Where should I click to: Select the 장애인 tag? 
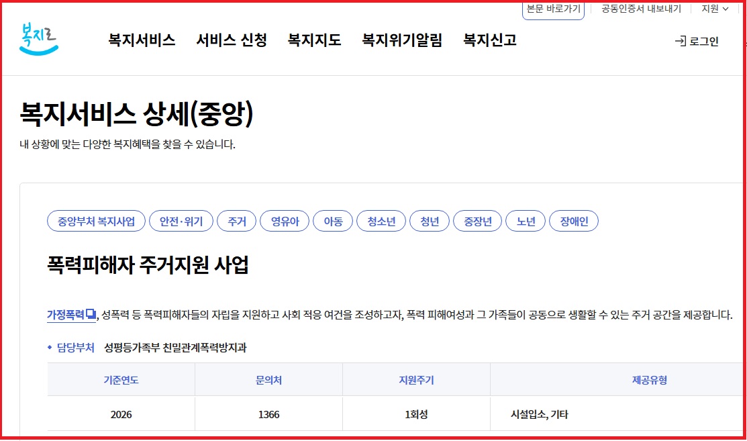click(x=574, y=221)
